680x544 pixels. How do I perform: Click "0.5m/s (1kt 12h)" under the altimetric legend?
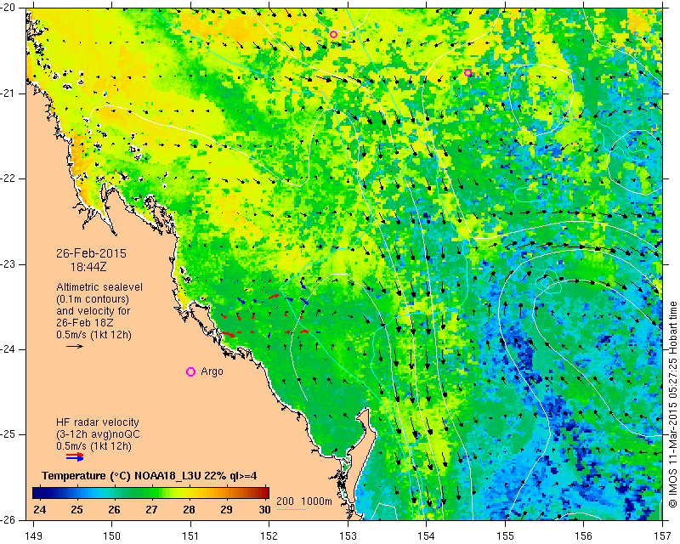pyautogui.click(x=93, y=335)
